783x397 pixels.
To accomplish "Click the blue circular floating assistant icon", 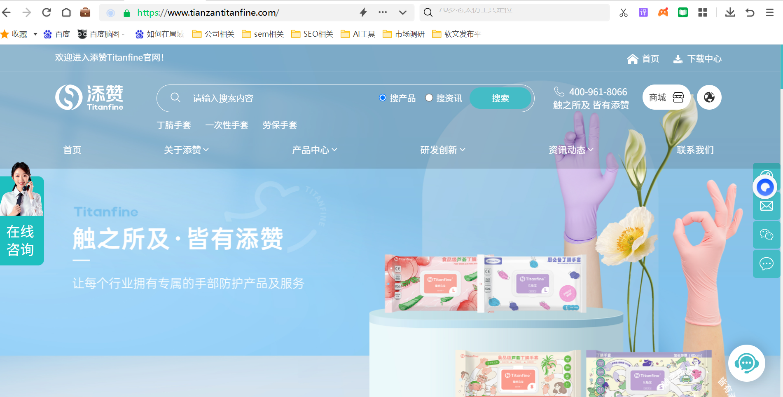I will pos(765,188).
